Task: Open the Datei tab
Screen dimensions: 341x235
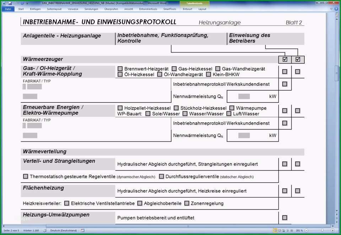Action: tap(8, 9)
